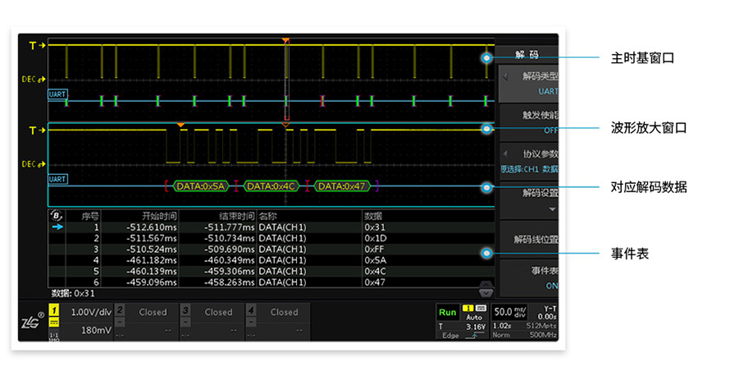Image resolution: width=730 pixels, height=390 pixels.
Task: Click the T trigger level marker in main window
Action: tap(35, 46)
